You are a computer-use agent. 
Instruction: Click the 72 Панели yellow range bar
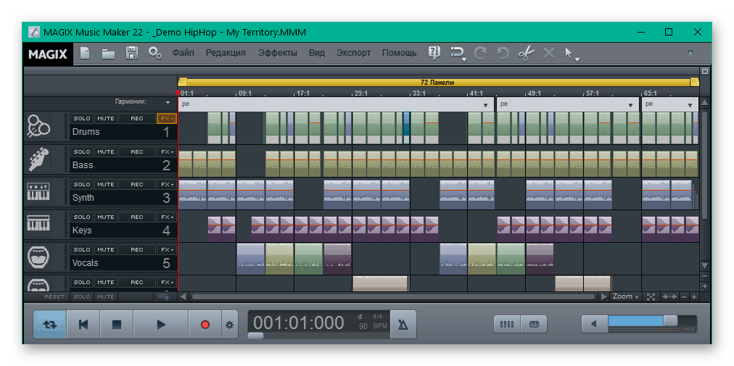[x=437, y=83]
